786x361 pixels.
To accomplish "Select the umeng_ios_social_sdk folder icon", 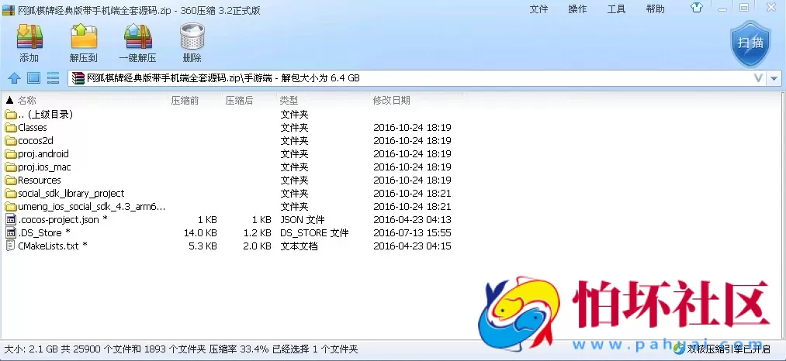I will tap(11, 206).
